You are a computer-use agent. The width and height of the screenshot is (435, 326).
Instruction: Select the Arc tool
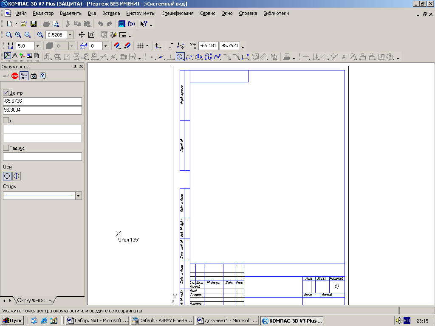(x=189, y=57)
